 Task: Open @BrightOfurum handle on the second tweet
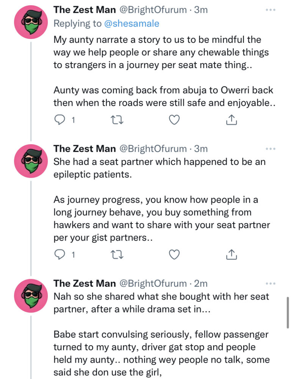click(x=153, y=149)
